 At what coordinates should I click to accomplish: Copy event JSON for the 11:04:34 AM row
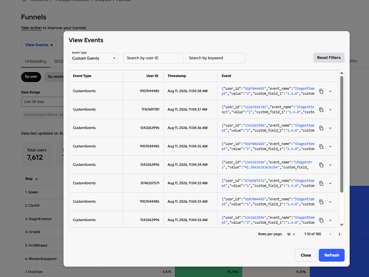point(321,165)
